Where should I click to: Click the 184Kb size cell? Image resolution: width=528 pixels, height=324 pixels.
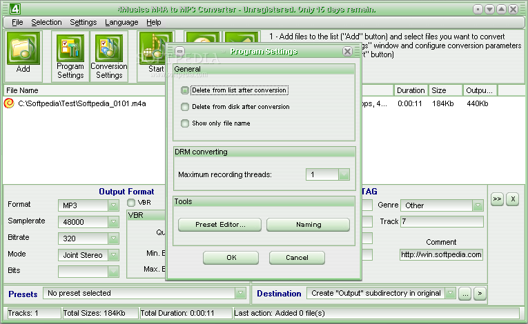point(443,103)
